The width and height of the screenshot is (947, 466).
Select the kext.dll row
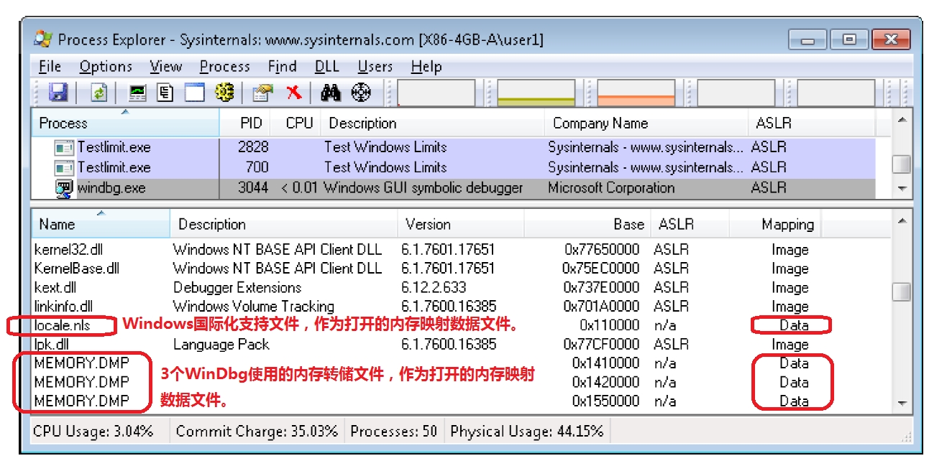[460, 287]
